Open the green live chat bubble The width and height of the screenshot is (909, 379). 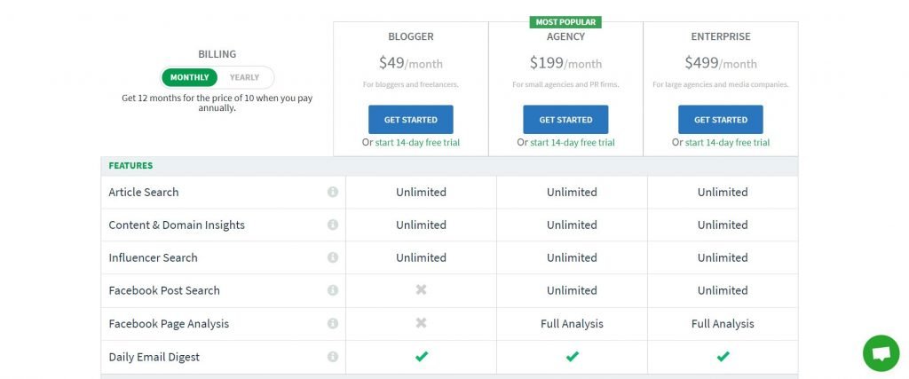point(881,353)
